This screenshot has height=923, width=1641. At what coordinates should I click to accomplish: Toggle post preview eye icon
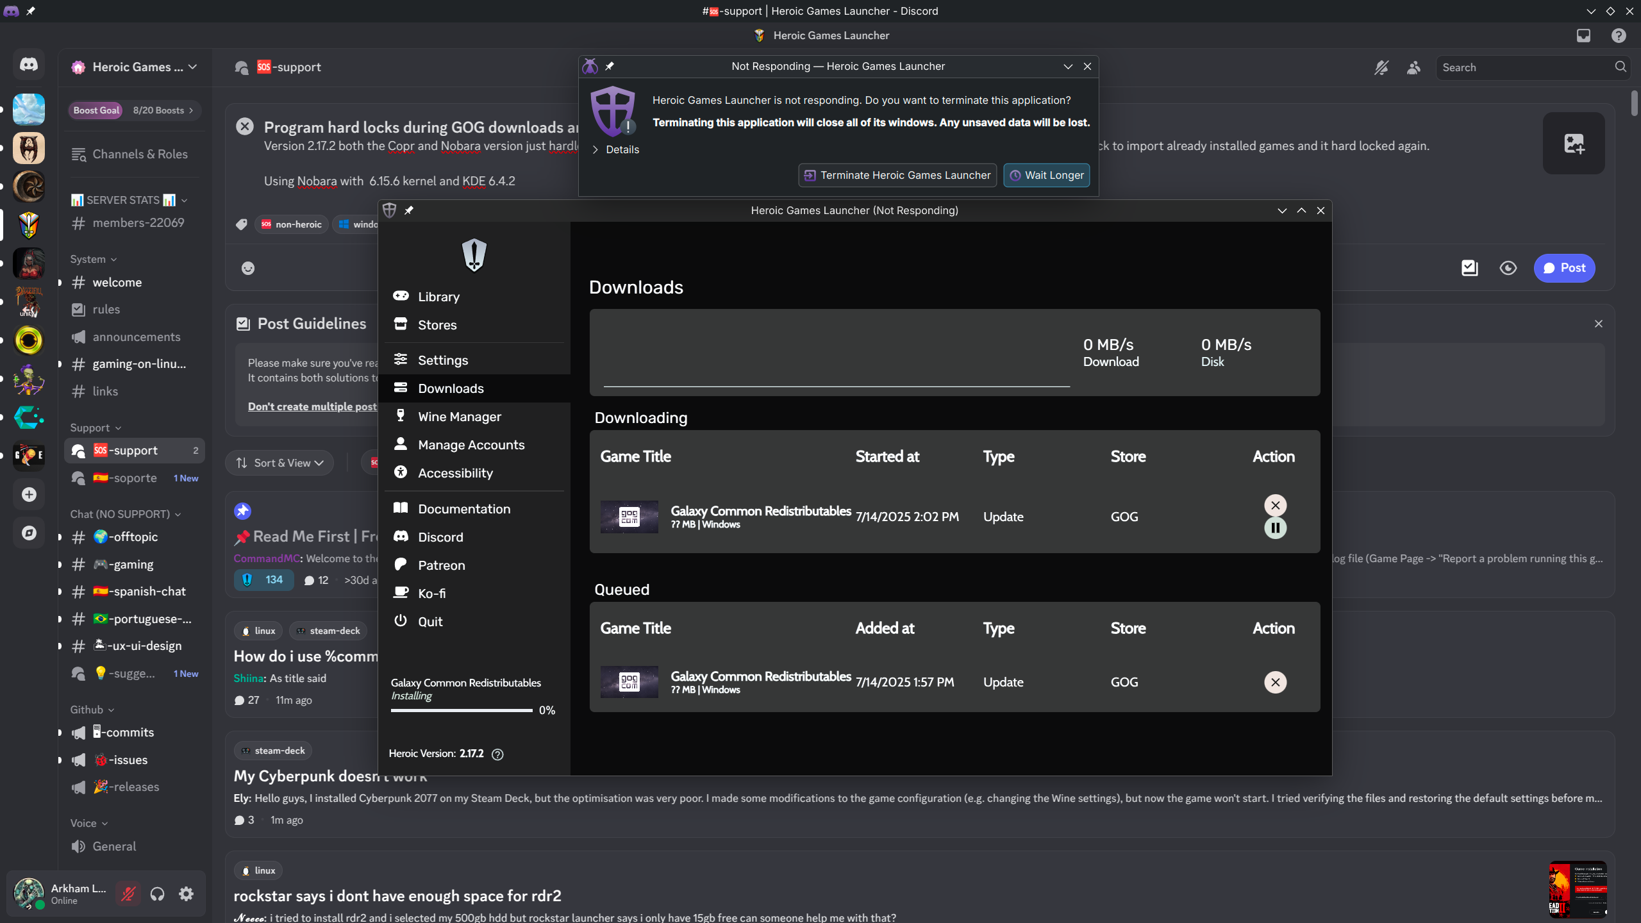1508,268
